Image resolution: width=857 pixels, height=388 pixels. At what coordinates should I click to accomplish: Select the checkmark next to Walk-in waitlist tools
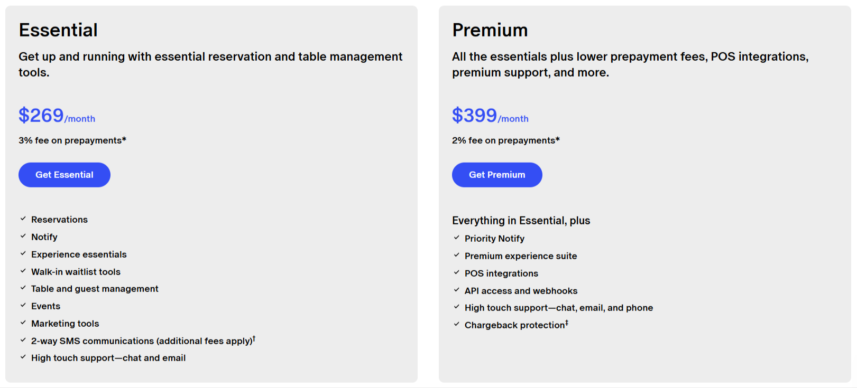(23, 271)
